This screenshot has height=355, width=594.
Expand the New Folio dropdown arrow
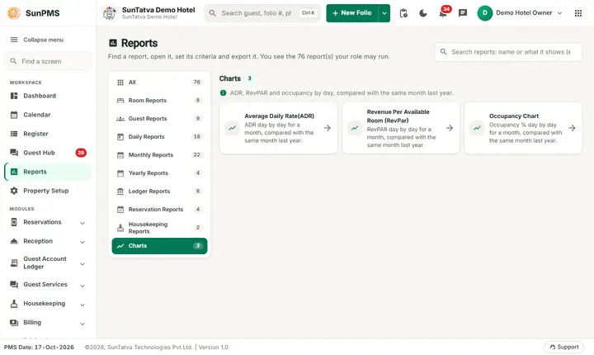pos(384,13)
